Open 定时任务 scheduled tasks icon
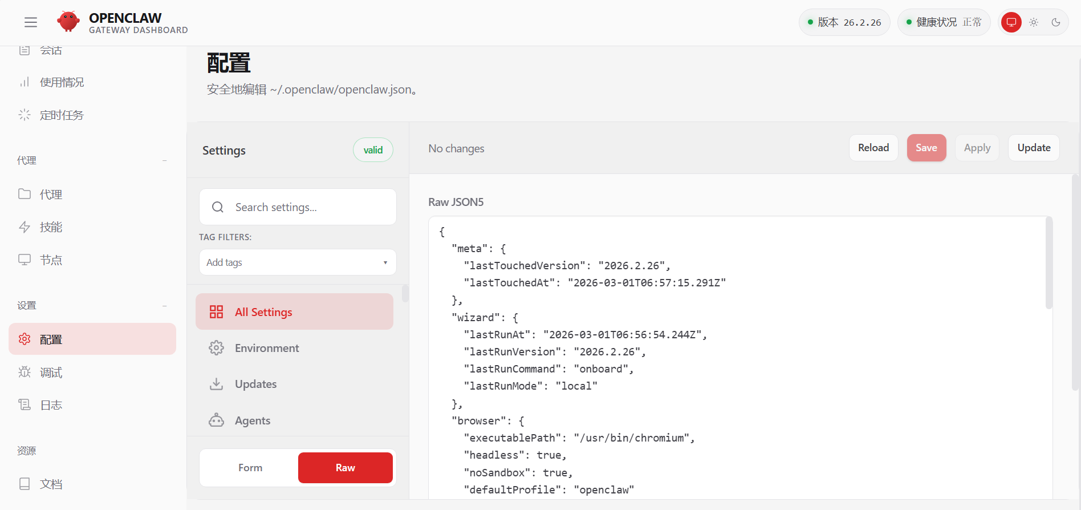The width and height of the screenshot is (1081, 510). pyautogui.click(x=25, y=115)
